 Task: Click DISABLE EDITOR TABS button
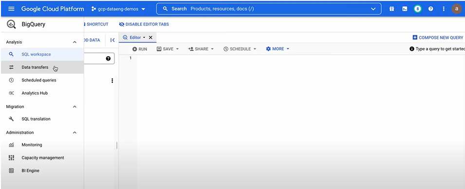point(144,24)
